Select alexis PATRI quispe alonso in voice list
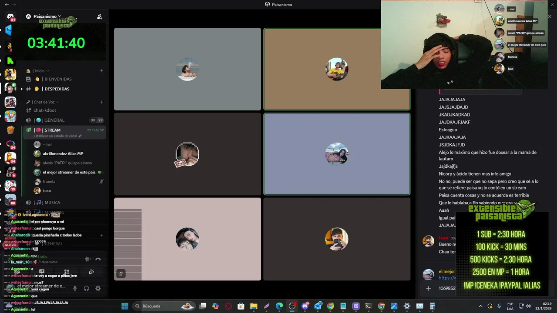The image size is (557, 313). (x=69, y=163)
